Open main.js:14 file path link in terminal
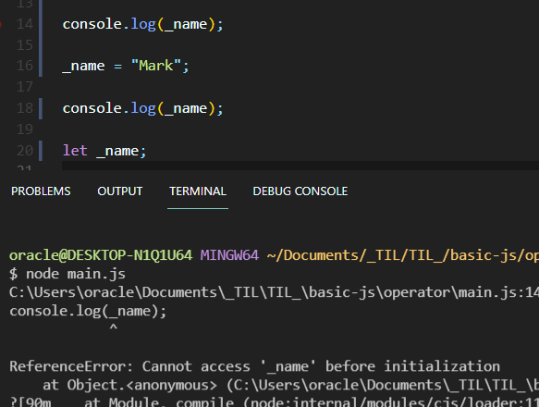This screenshot has height=407, width=539. tap(274, 292)
